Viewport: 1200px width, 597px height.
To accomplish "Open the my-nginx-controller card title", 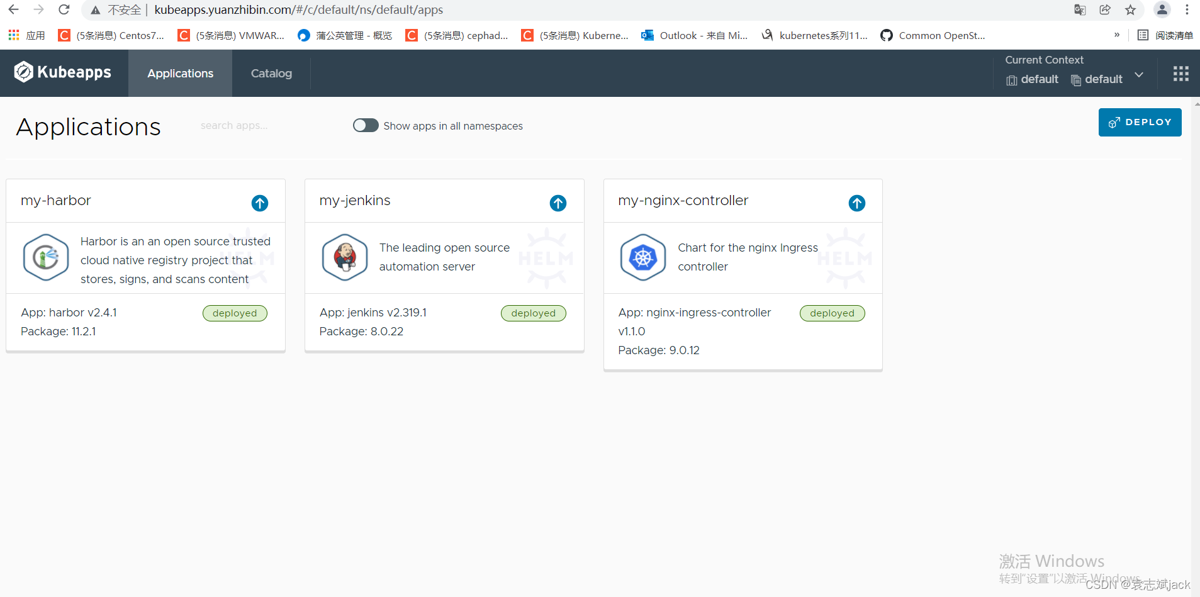I will tap(683, 201).
